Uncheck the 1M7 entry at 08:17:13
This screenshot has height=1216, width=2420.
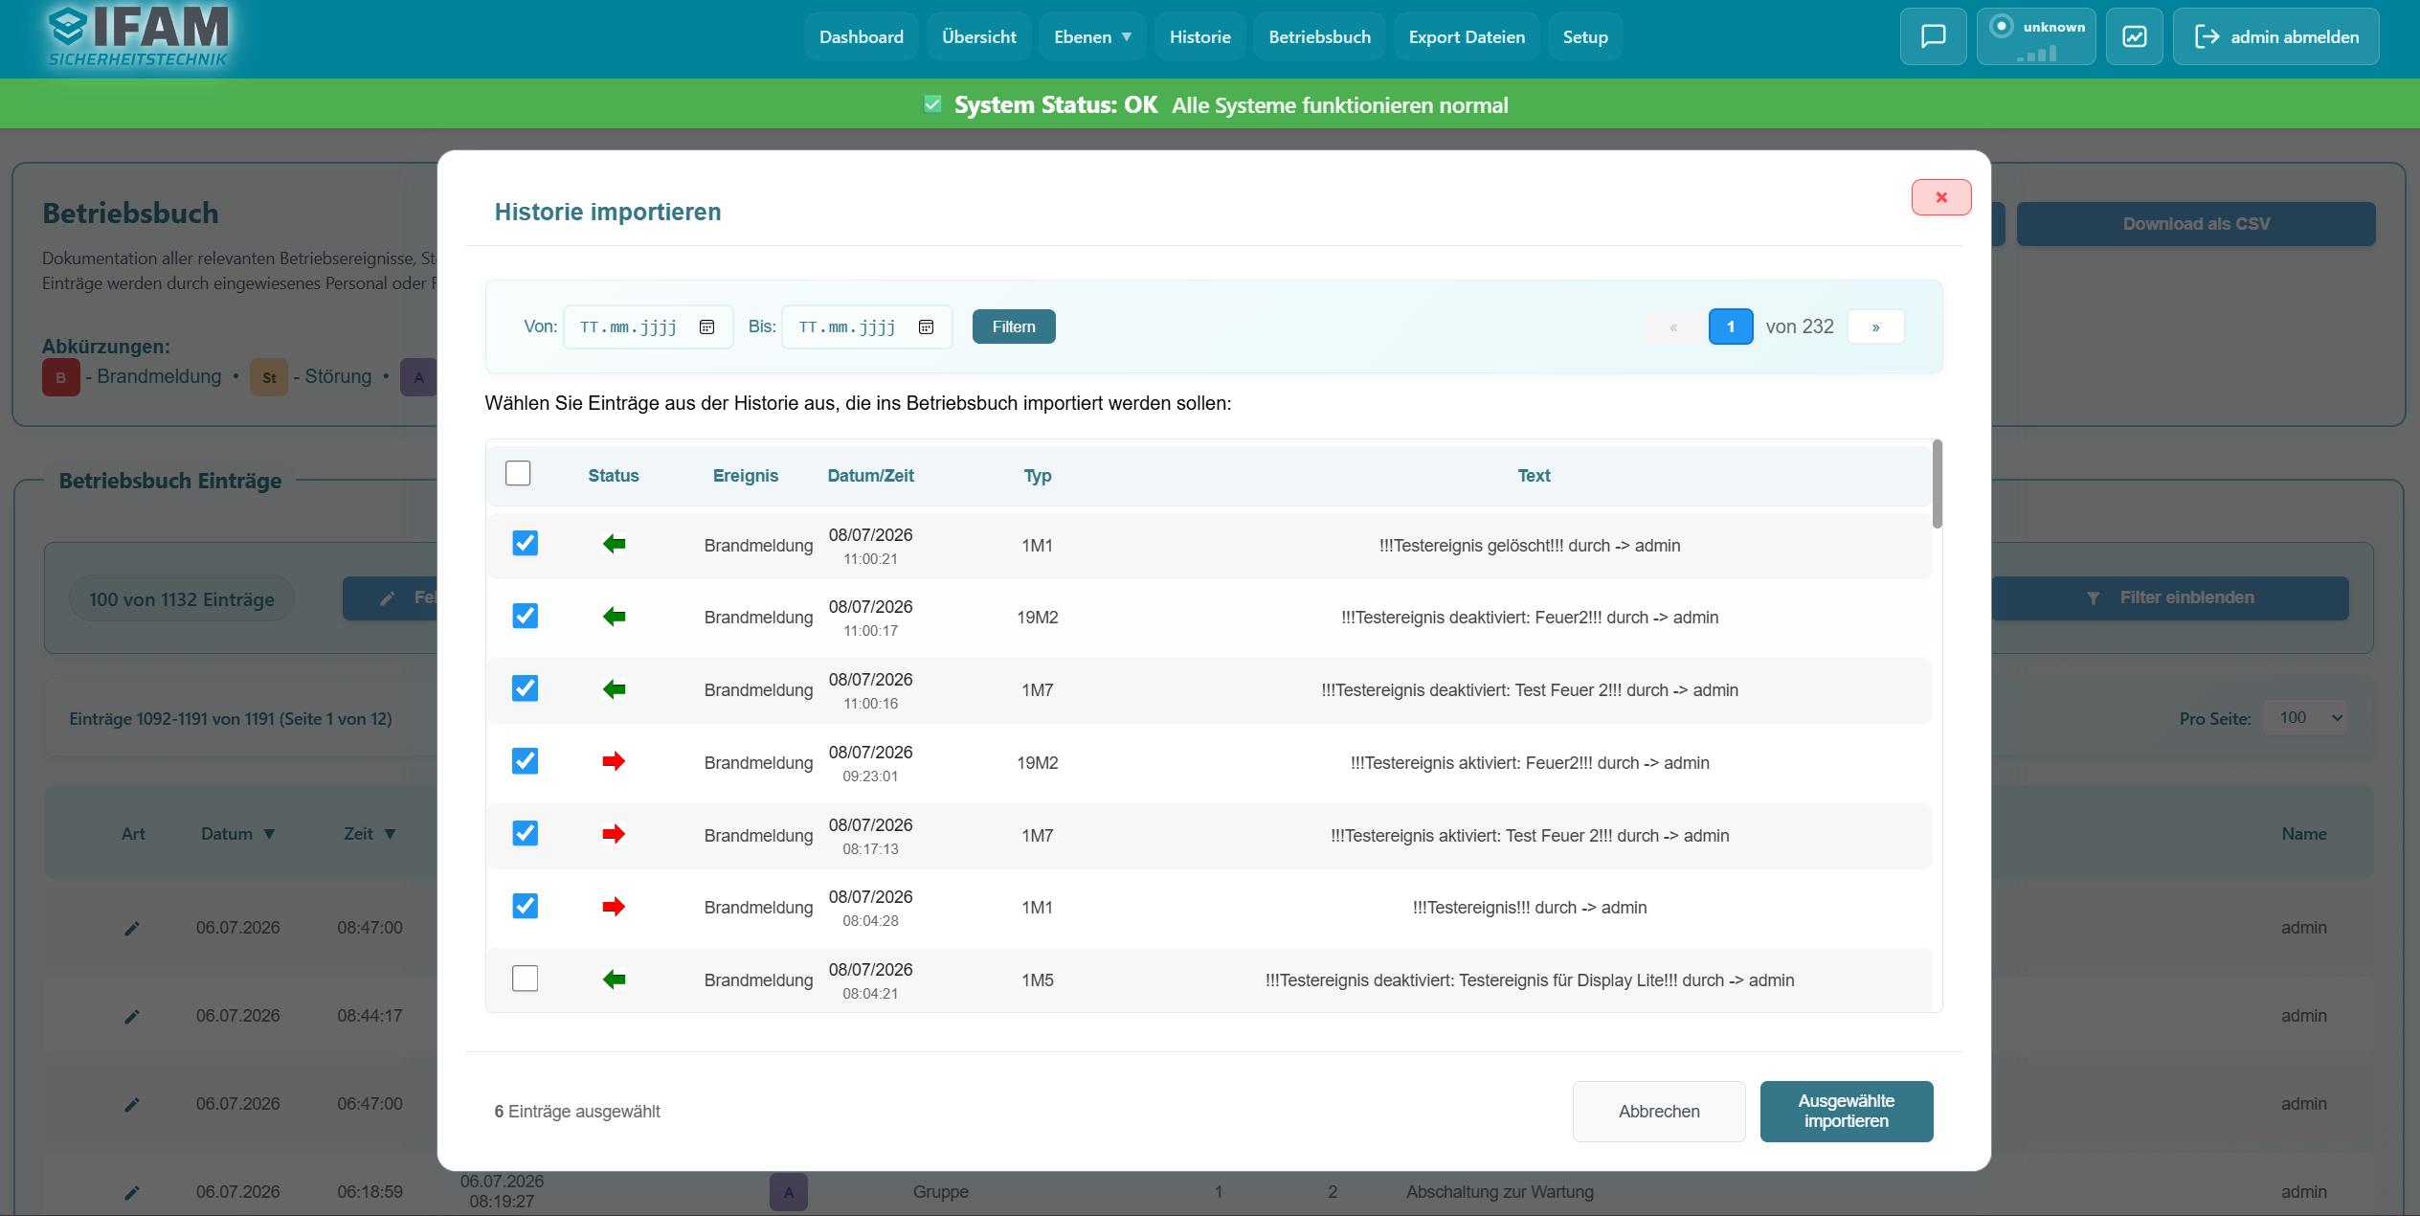(x=525, y=833)
